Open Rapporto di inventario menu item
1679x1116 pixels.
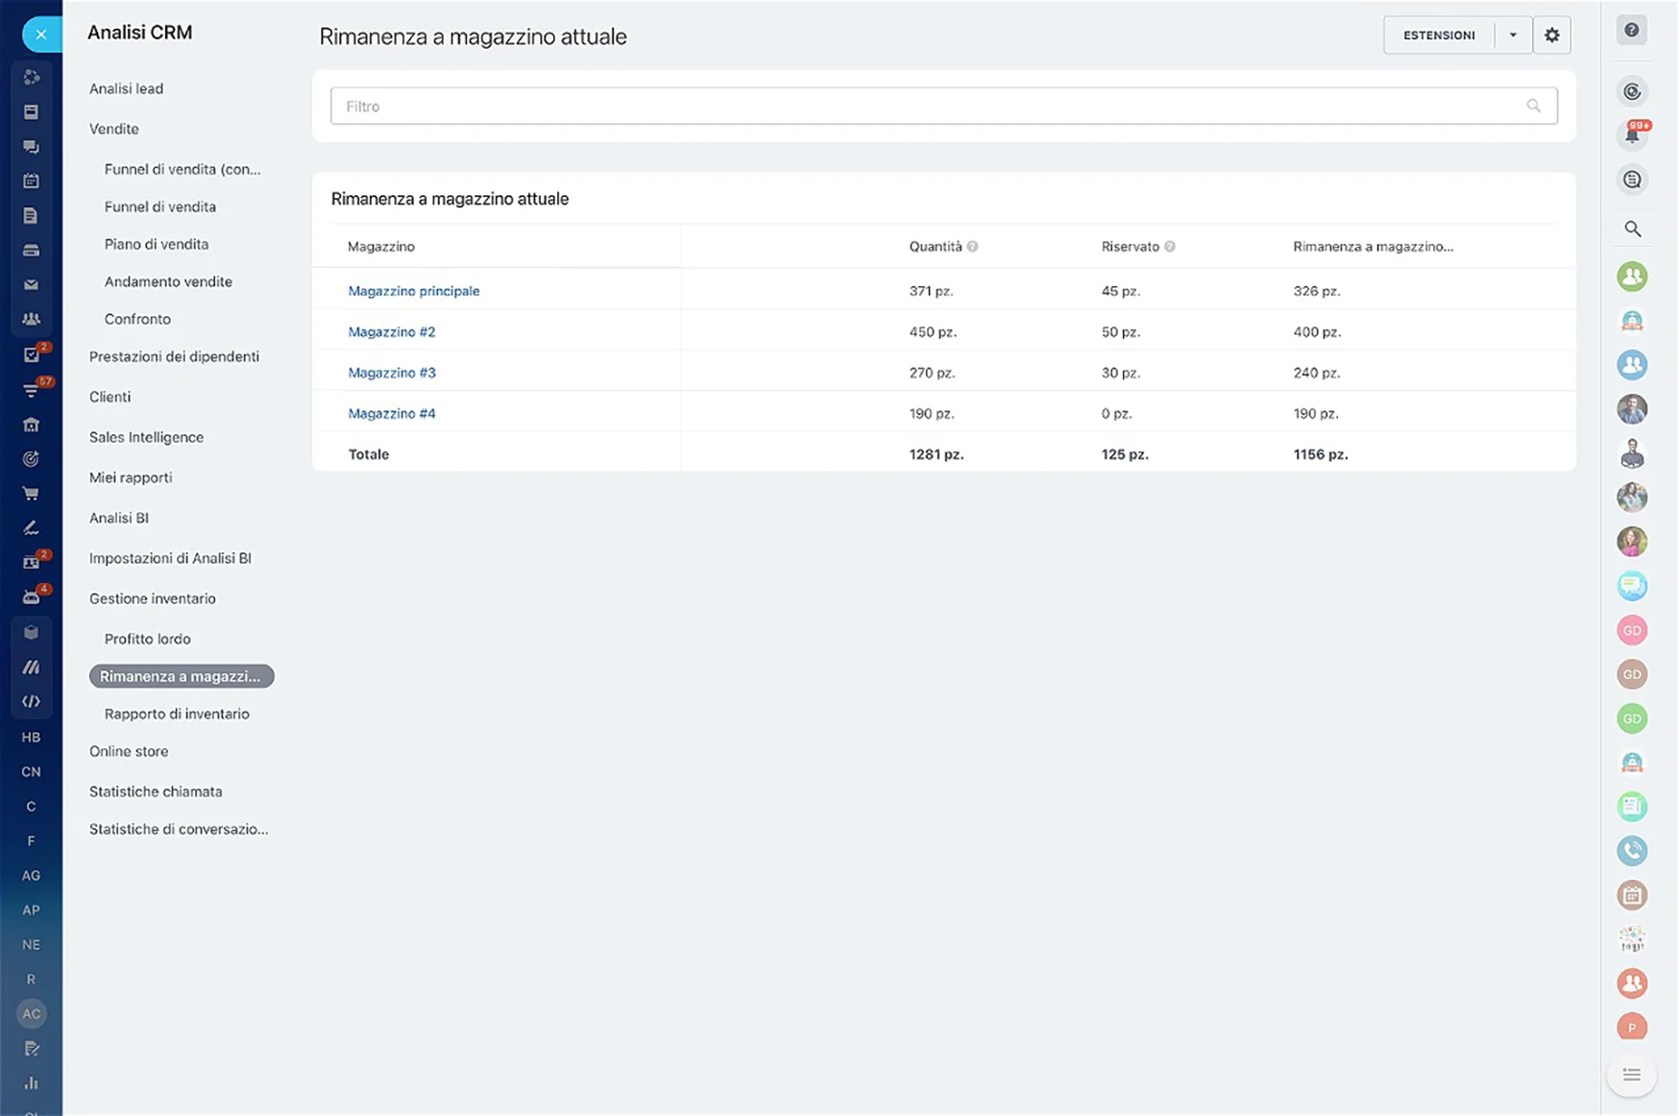click(x=177, y=714)
